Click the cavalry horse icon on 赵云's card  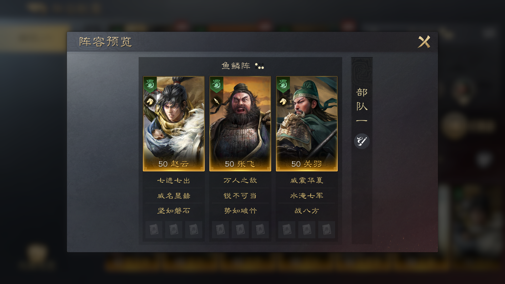150,101
